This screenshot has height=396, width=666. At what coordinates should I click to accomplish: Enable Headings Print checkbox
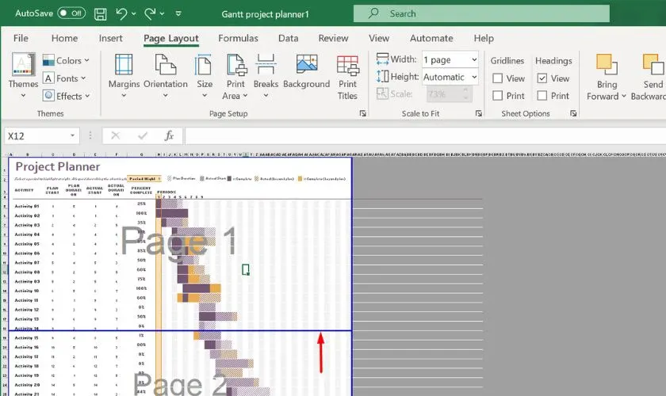(x=542, y=96)
